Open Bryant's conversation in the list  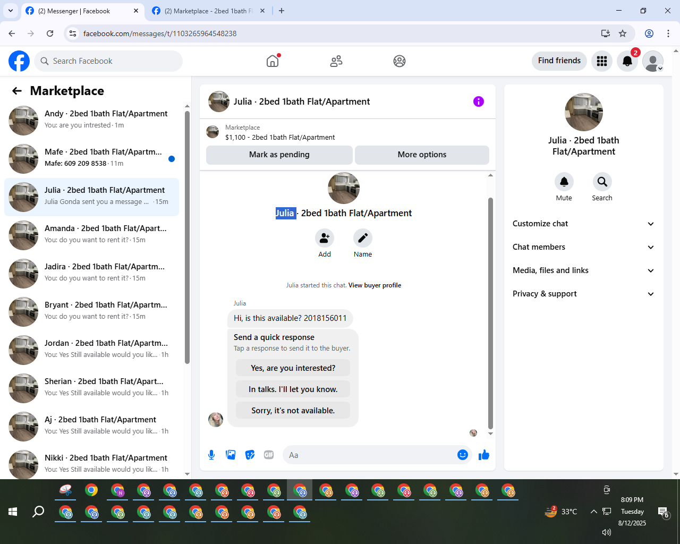pyautogui.click(x=91, y=312)
